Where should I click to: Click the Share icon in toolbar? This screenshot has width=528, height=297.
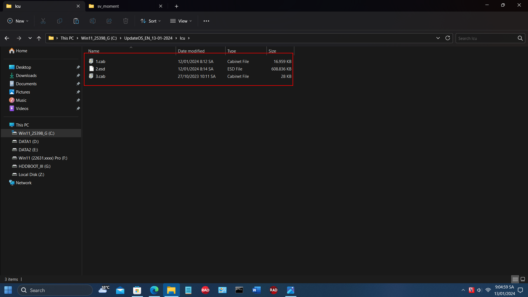click(x=109, y=21)
